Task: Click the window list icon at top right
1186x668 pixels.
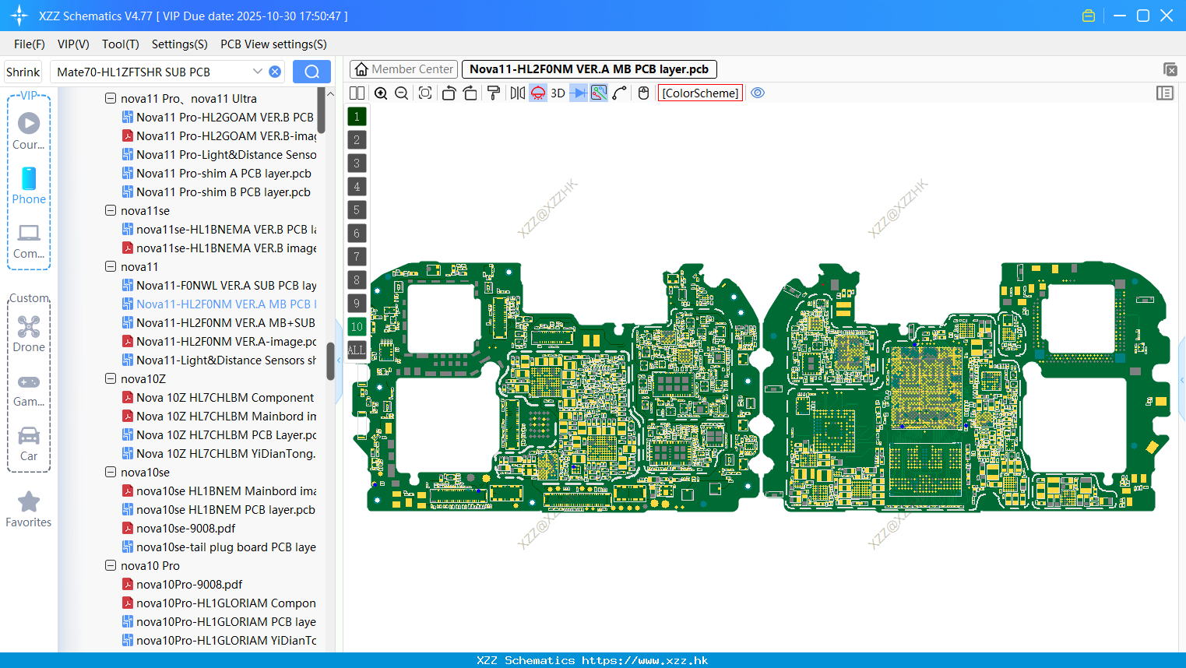Action: pyautogui.click(x=1170, y=69)
